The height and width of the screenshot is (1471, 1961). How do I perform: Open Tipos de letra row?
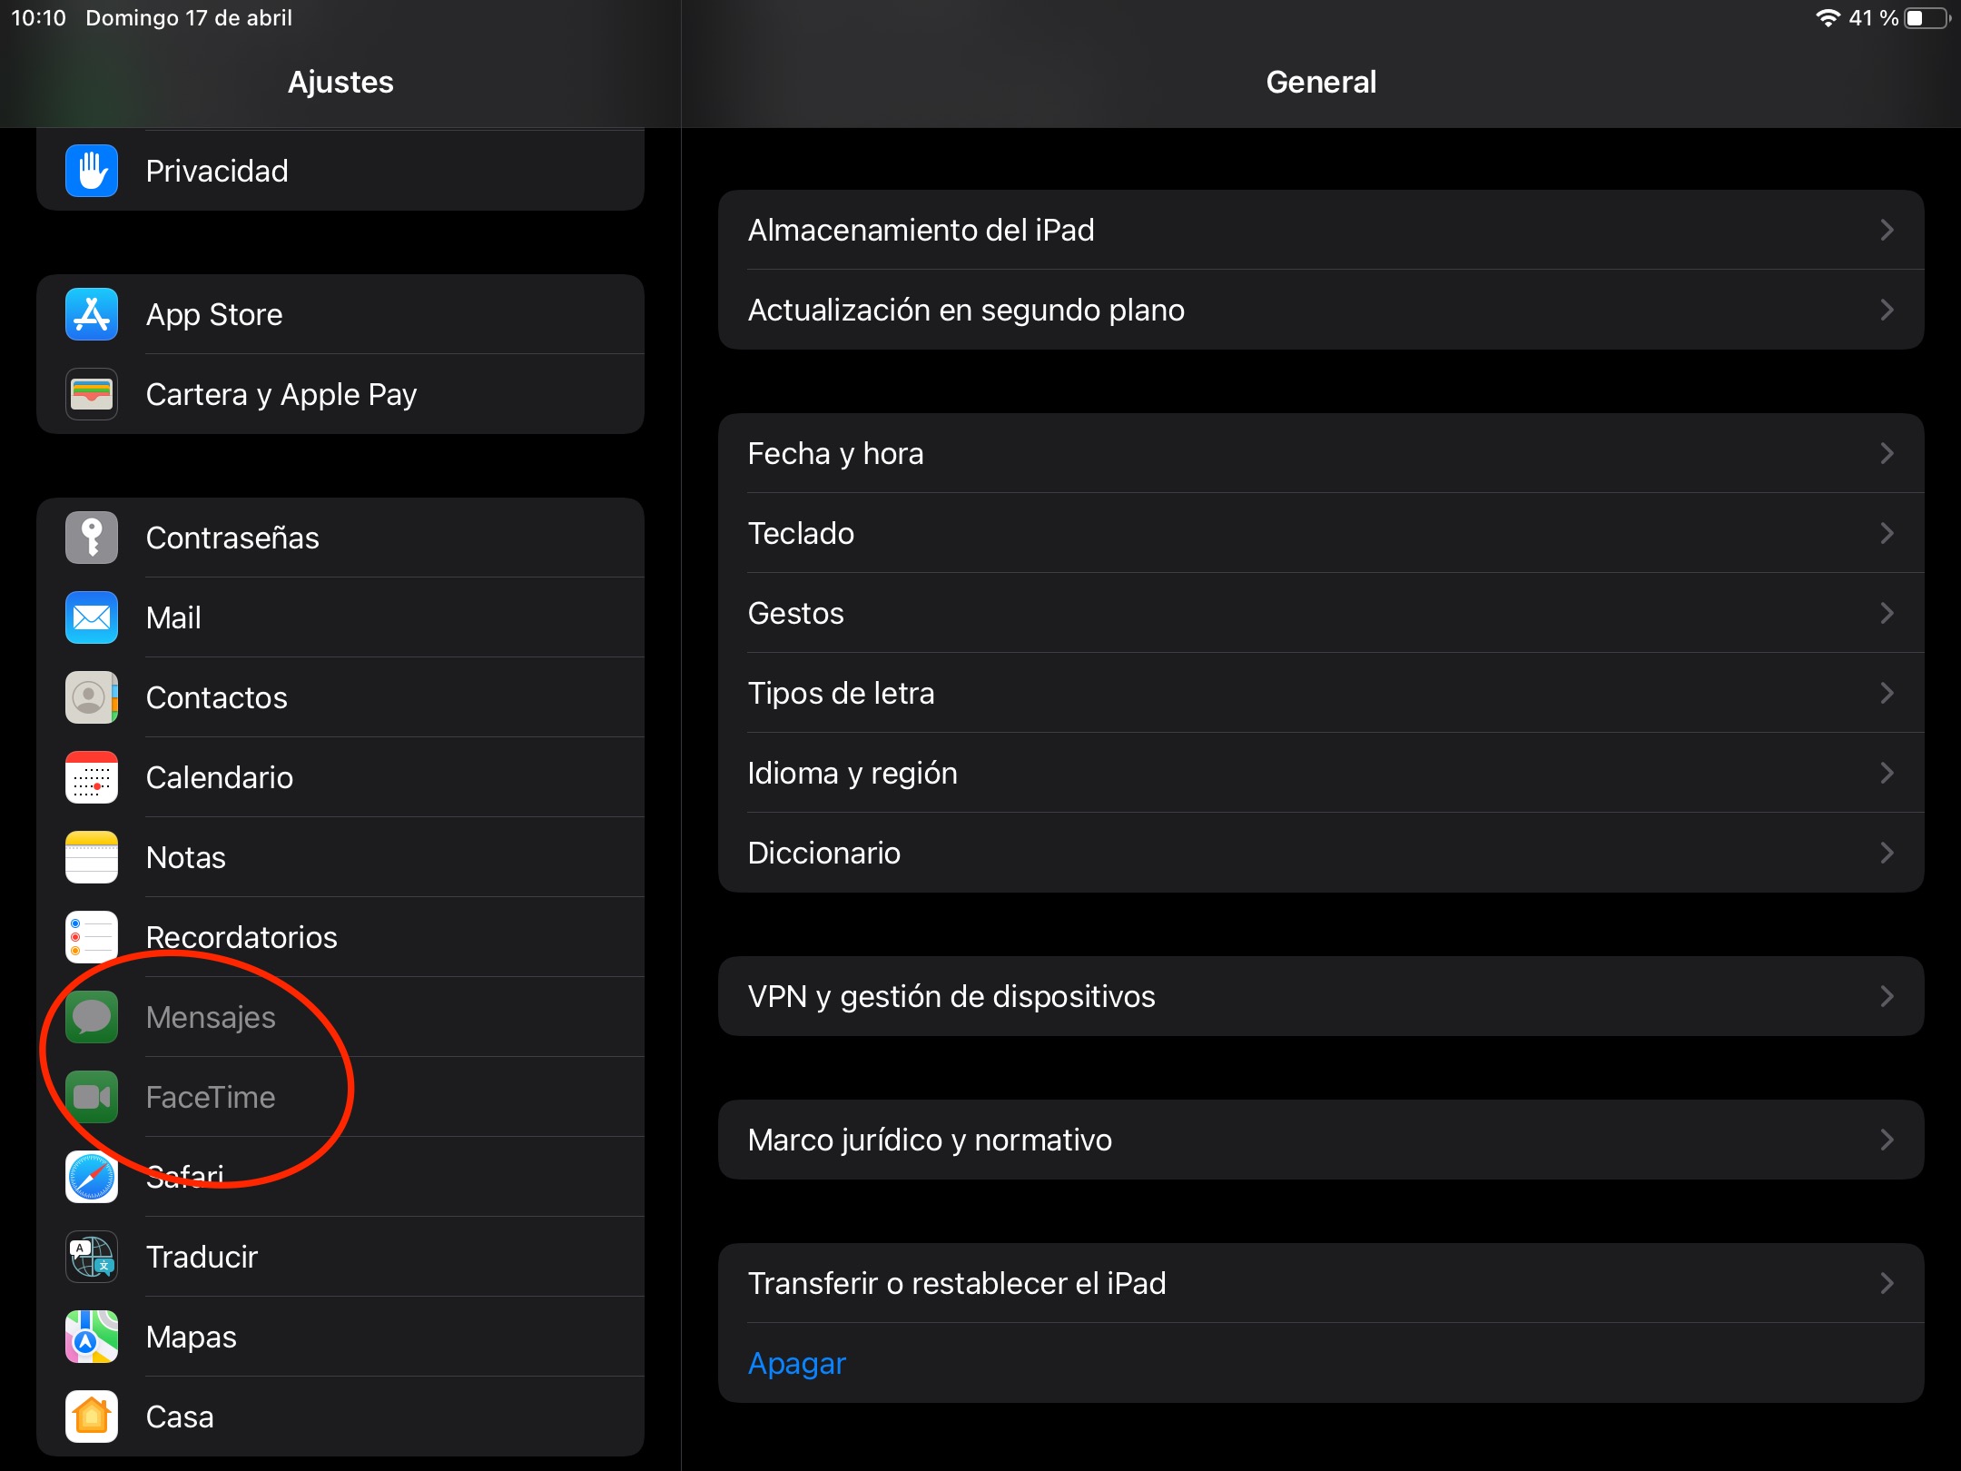1321,693
